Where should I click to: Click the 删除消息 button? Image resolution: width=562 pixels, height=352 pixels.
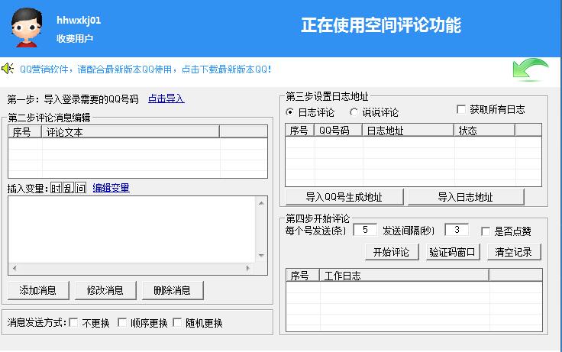pos(173,290)
